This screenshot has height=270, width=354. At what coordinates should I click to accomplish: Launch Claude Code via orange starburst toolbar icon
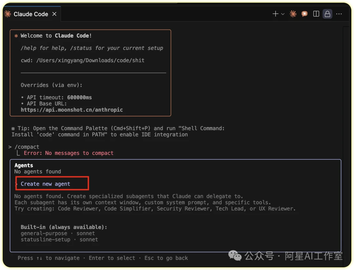293,14
